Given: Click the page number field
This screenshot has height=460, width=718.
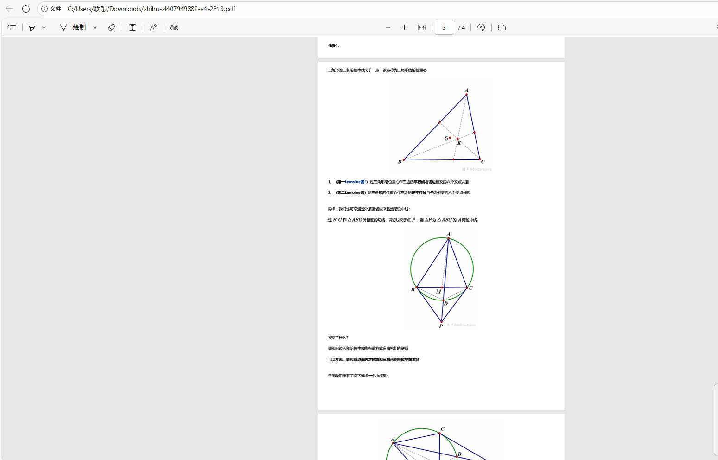Looking at the screenshot, I should (444, 27).
